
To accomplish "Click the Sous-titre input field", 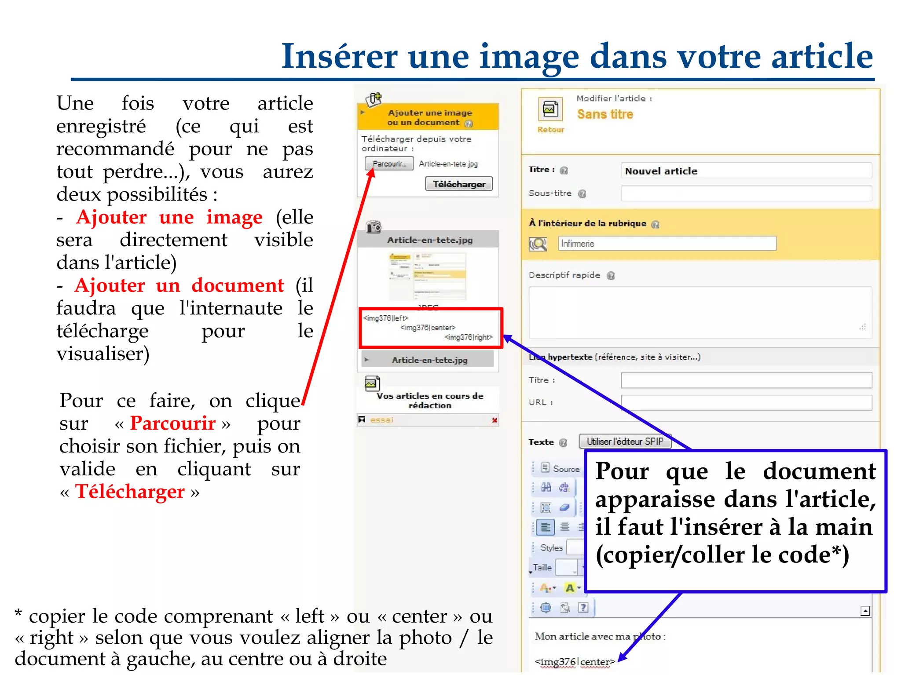I will point(746,193).
